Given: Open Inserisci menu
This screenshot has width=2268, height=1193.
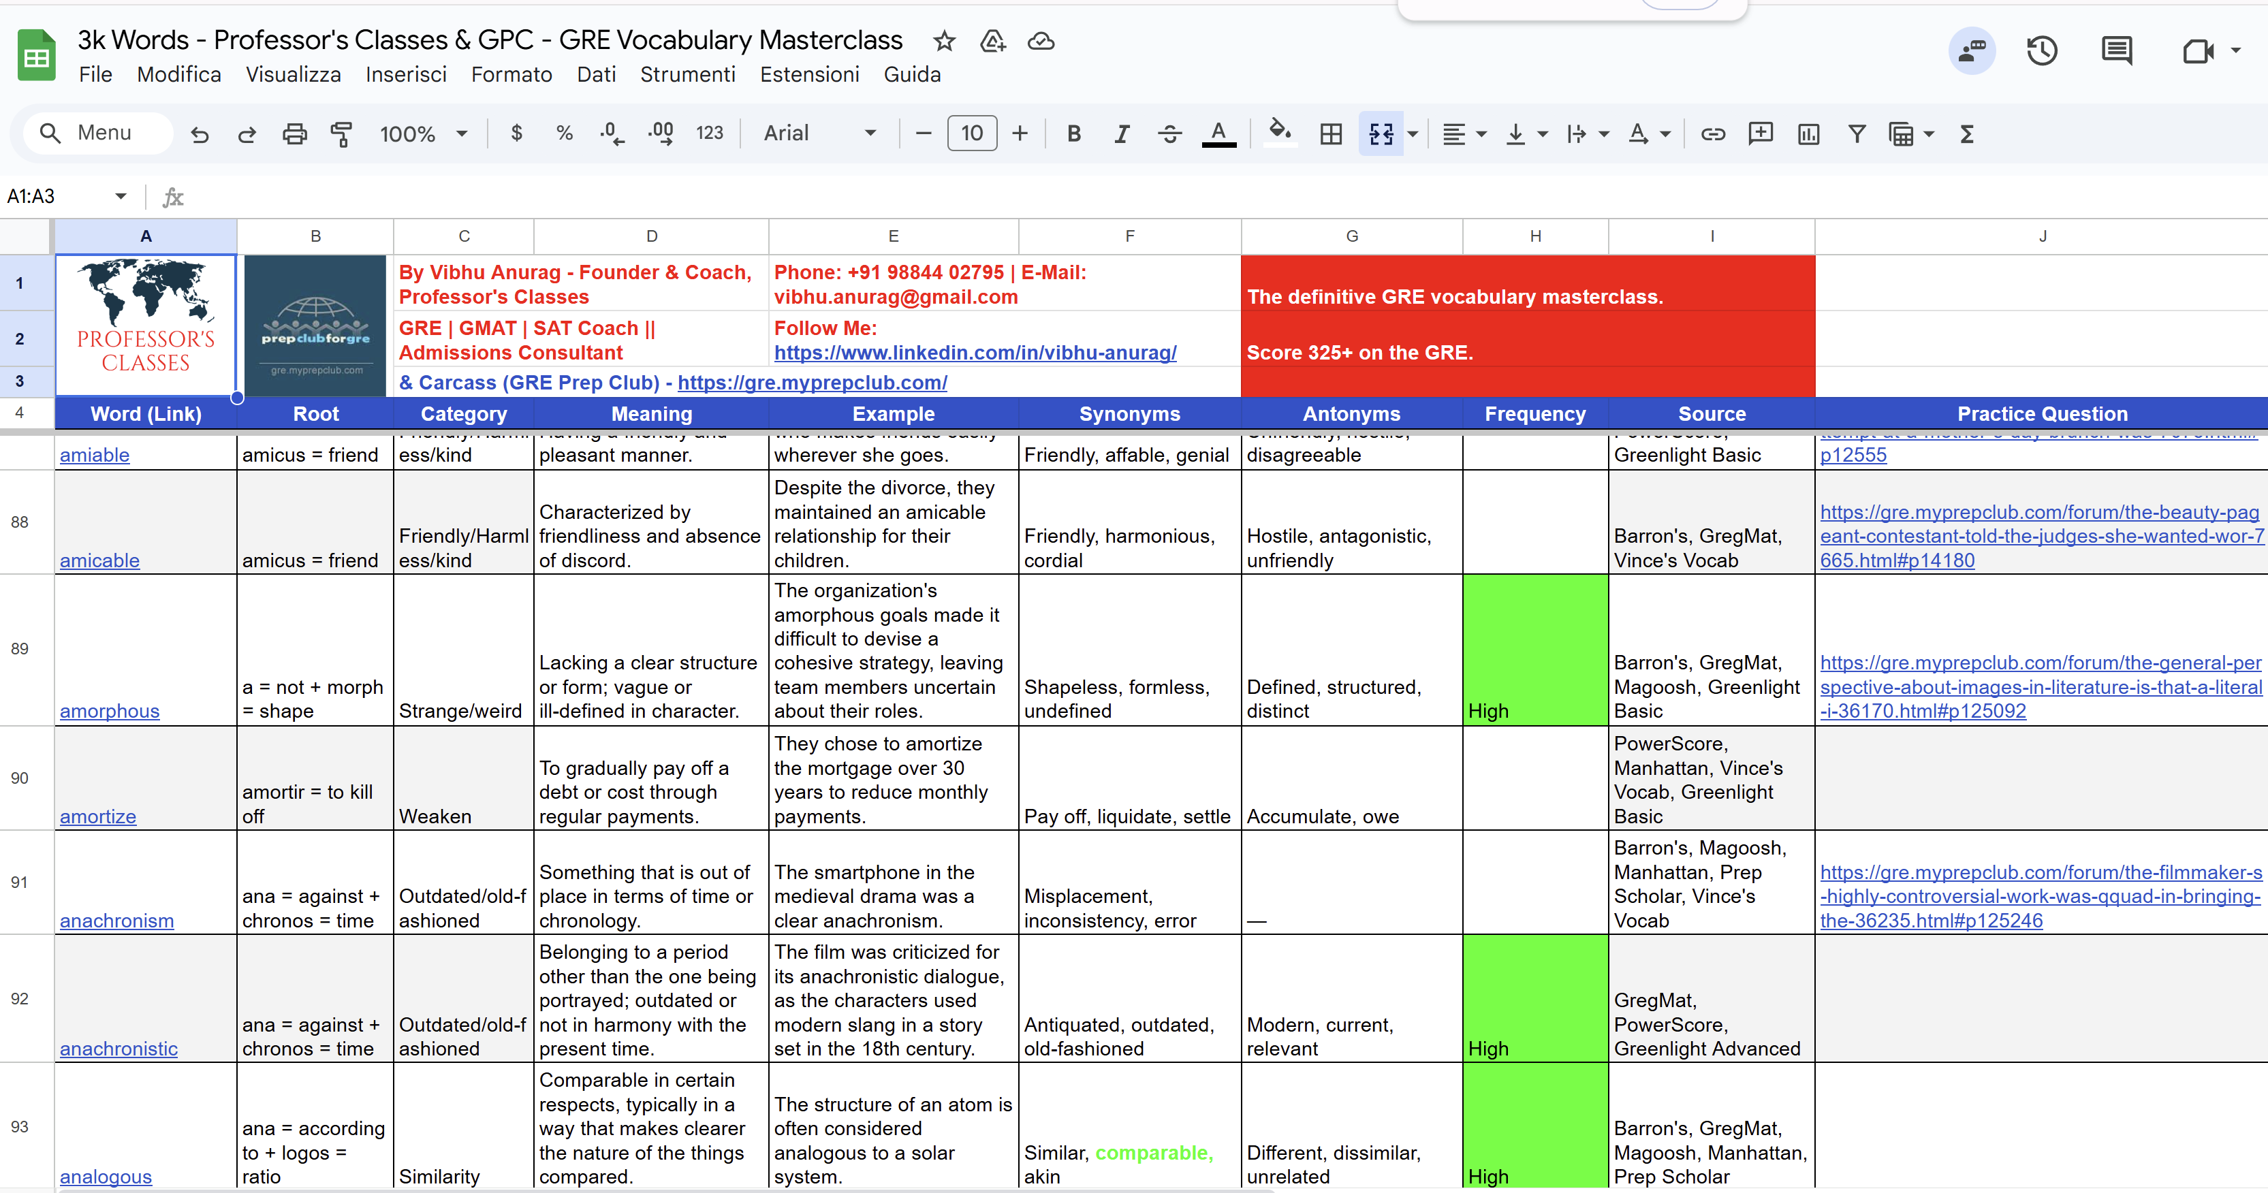Looking at the screenshot, I should point(406,75).
